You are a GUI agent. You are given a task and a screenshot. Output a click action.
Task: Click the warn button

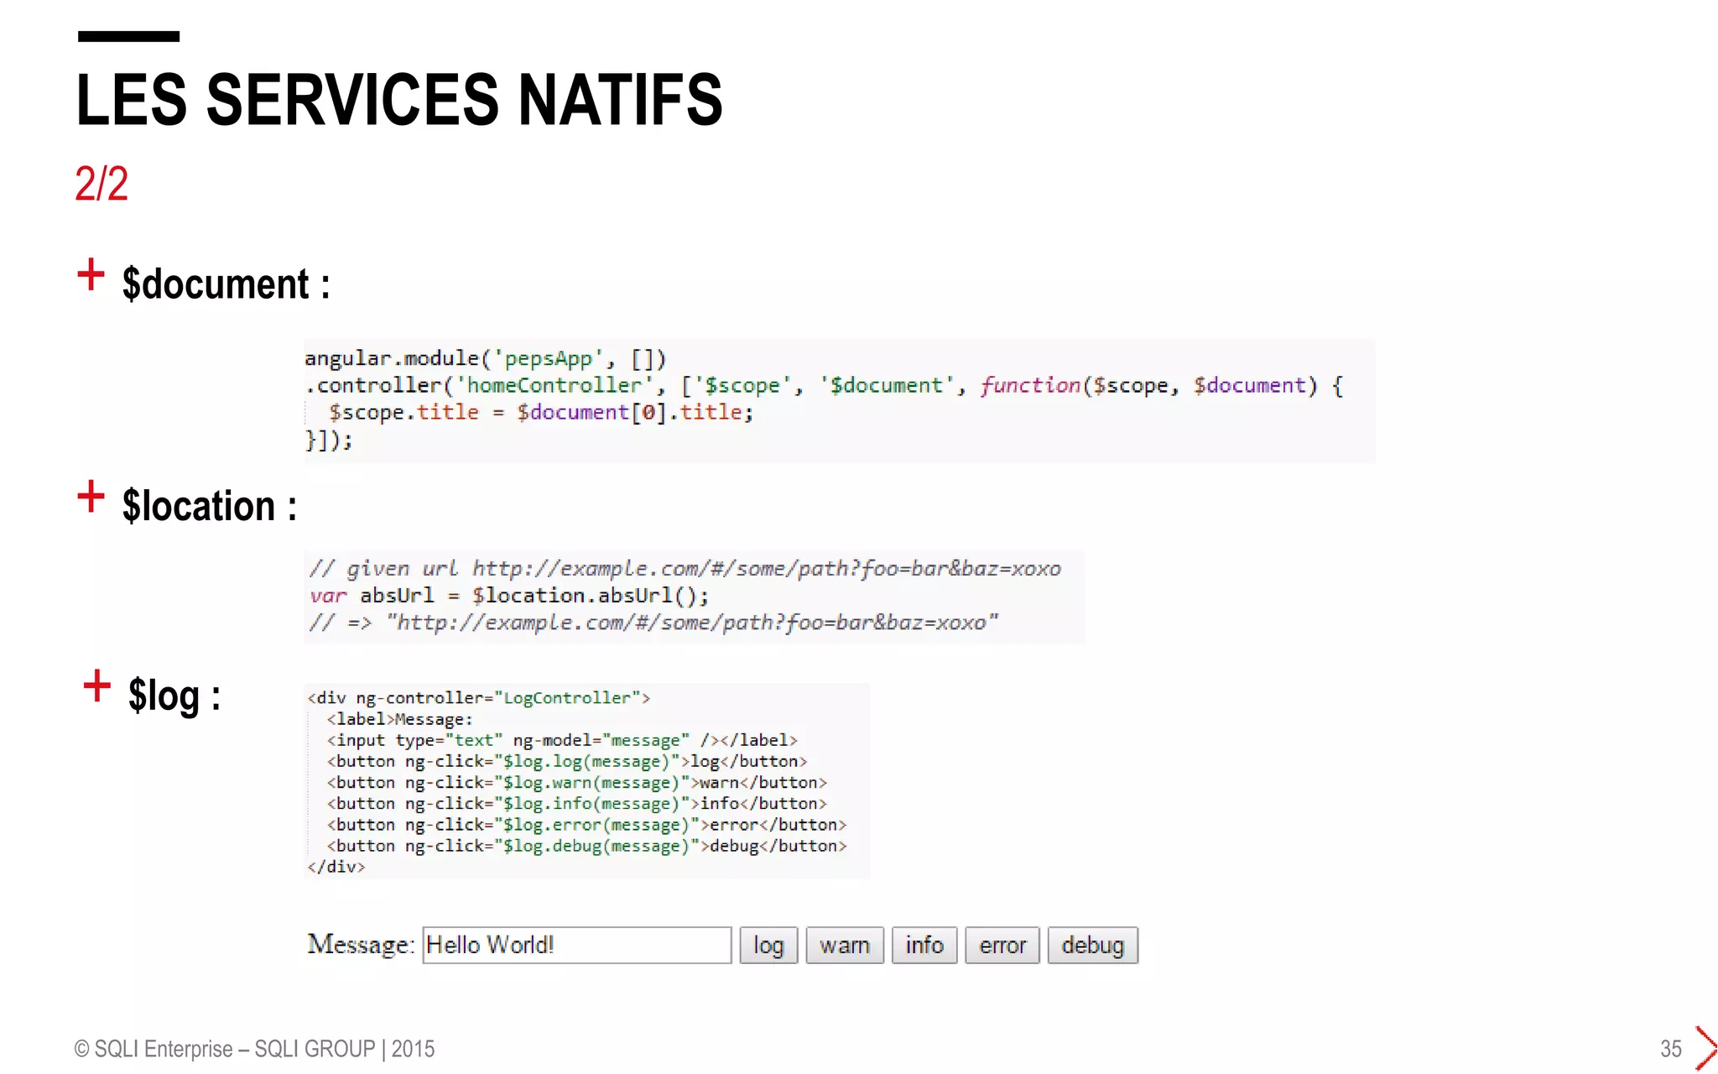[x=845, y=945]
